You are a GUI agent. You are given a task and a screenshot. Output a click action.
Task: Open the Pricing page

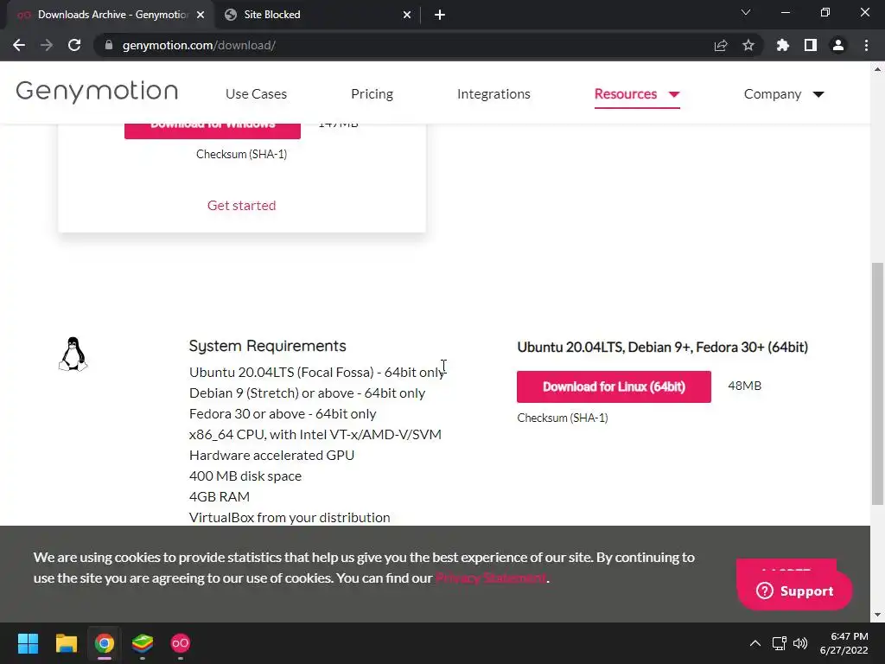[x=372, y=93]
